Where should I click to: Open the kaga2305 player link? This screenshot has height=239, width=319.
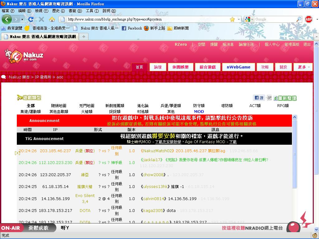click(x=153, y=211)
